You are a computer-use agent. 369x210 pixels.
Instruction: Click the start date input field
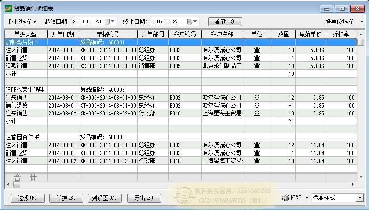[88, 22]
